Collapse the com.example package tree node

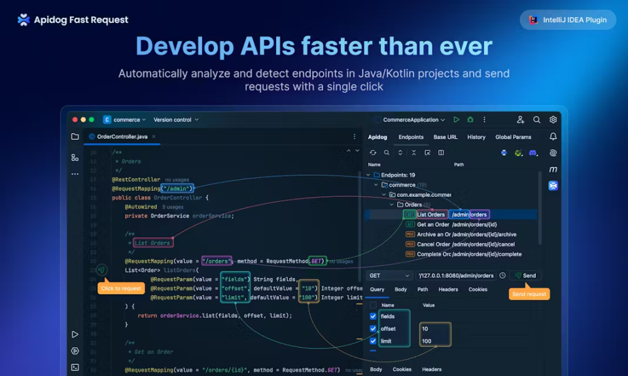(384, 195)
